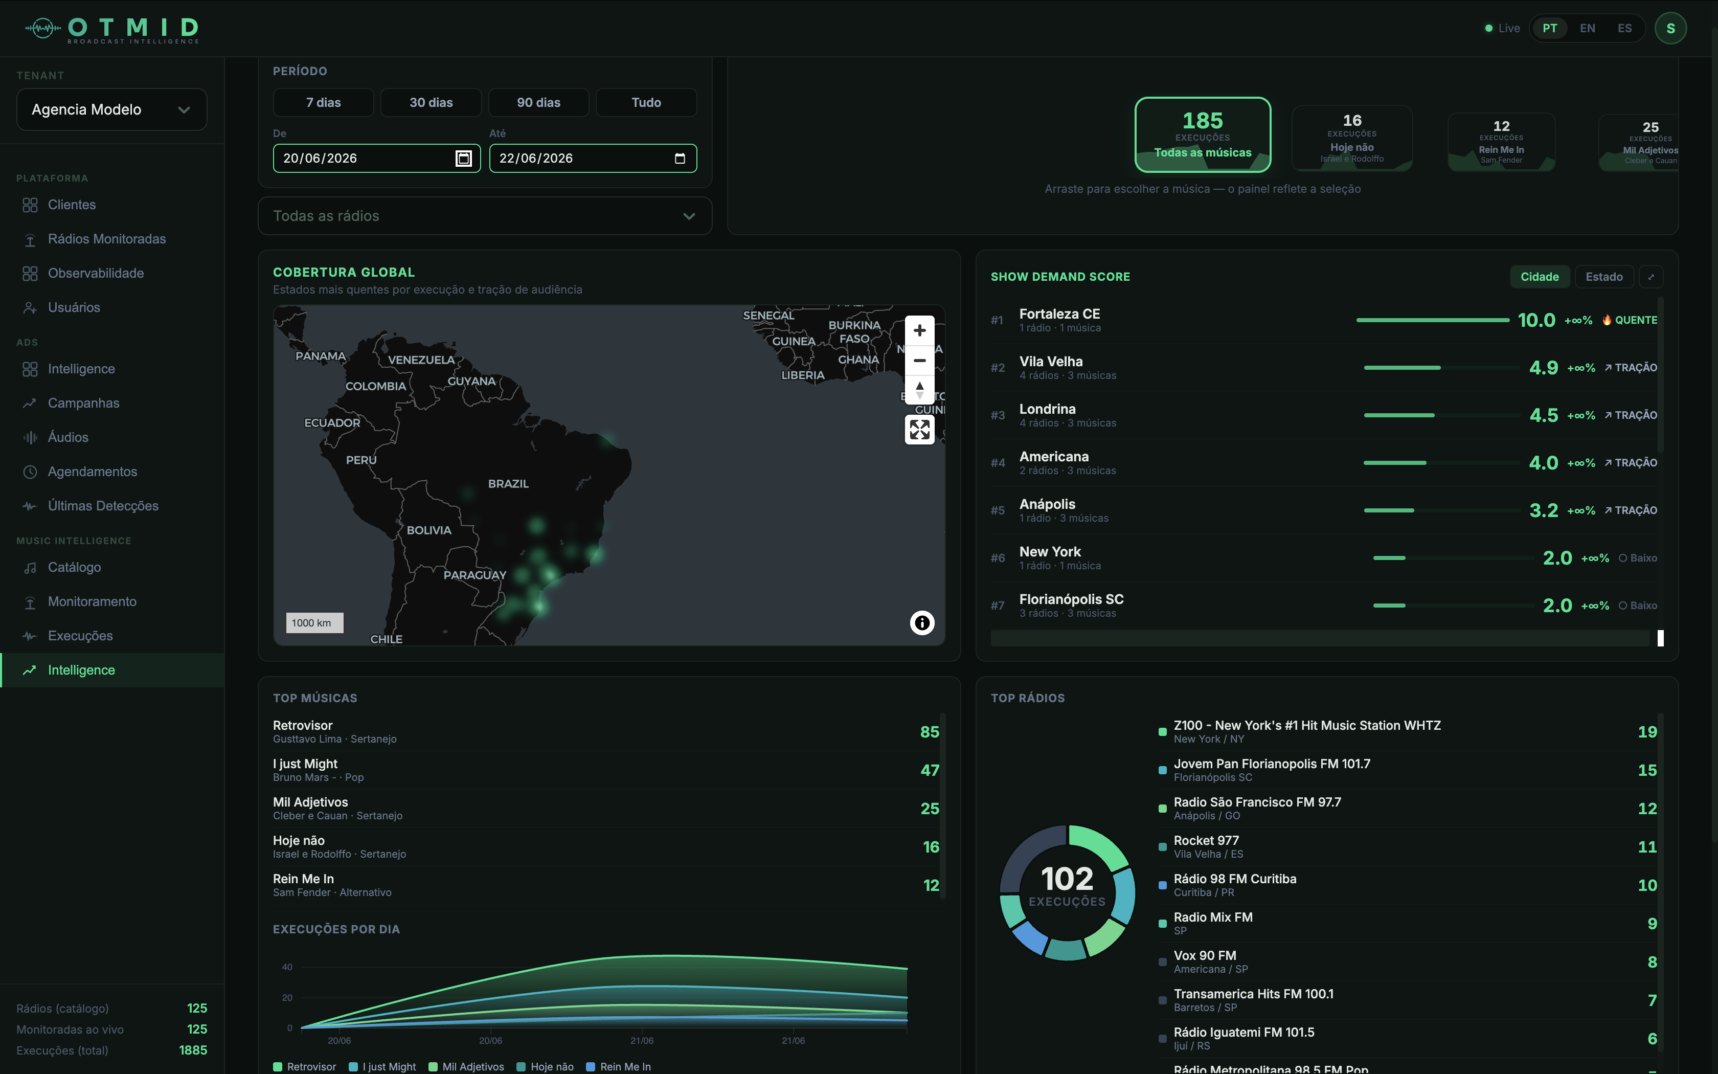This screenshot has height=1074, width=1718.
Task: Click the Execuções pulse icon
Action: click(x=30, y=636)
